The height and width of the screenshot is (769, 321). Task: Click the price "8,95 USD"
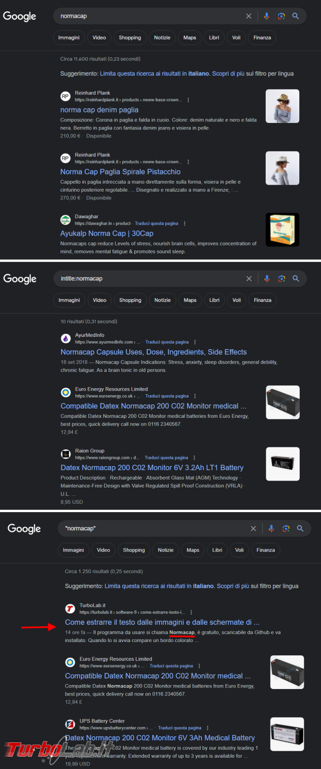click(x=72, y=502)
